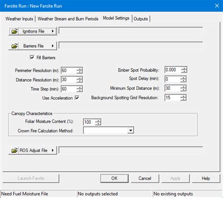Increase Perimeter Resolution with up arrow
The image size is (223, 198).
(80, 69)
